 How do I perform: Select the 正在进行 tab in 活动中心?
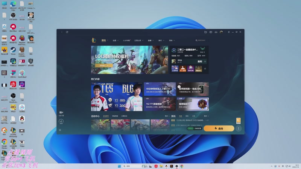click(106, 116)
